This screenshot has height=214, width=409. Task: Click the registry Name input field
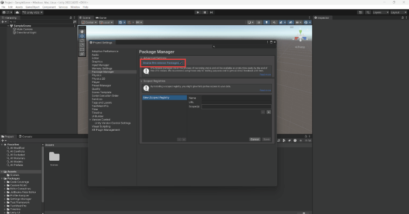click(236, 98)
